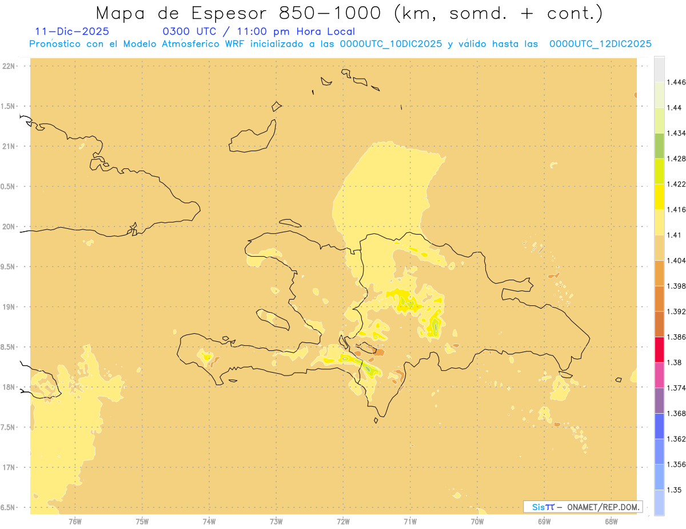
Task: Pick the pale yellow swatch between 1.41 and 1.416
Action: pyautogui.click(x=659, y=222)
